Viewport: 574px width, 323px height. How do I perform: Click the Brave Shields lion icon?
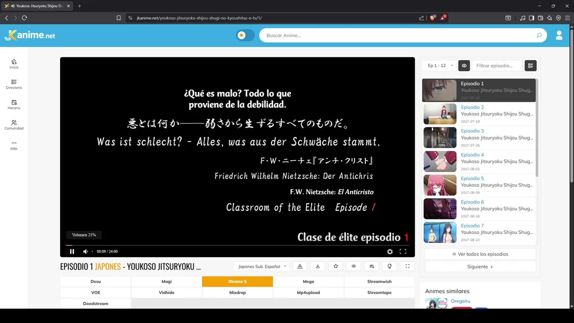(x=433, y=18)
